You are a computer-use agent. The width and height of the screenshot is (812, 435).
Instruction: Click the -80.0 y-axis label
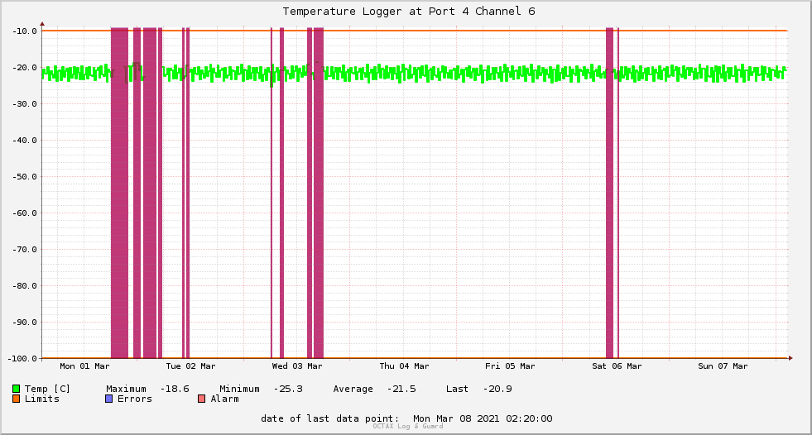coord(24,286)
